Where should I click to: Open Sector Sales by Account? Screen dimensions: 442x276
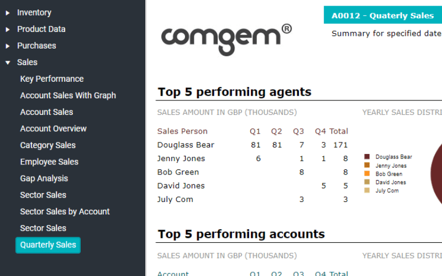click(65, 212)
